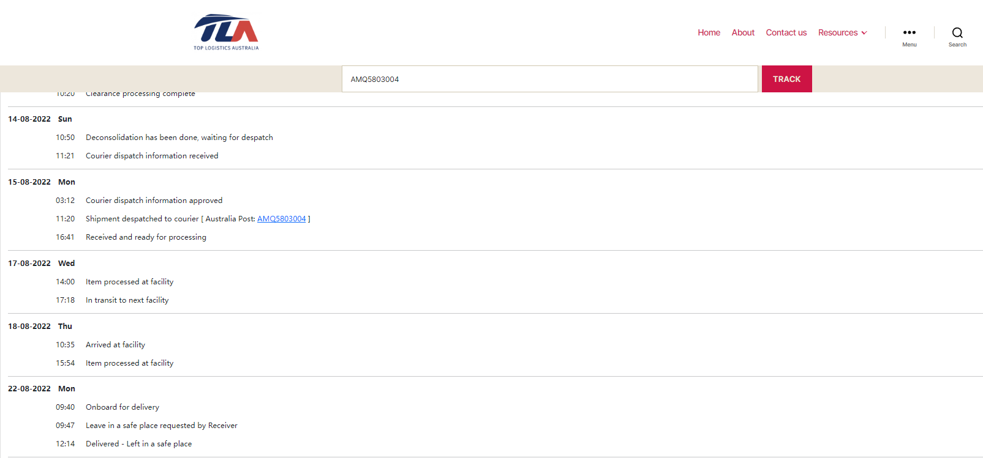Select the 15-08-2022 Mon date heading

[x=41, y=182]
